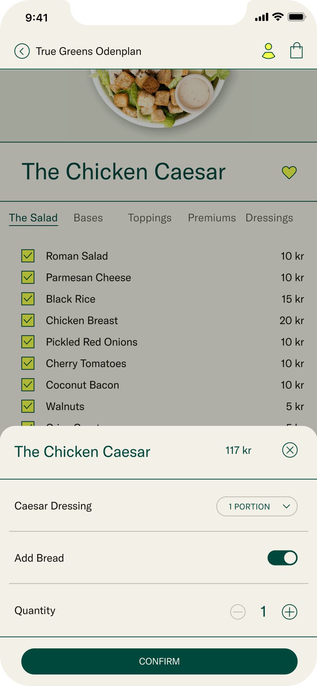317x686 pixels.
Task: Open the shopping bag cart
Action: 296,51
